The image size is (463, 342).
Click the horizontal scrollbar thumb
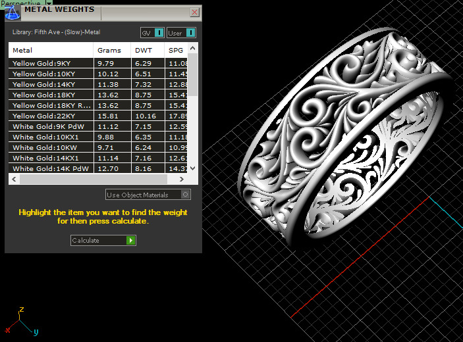tap(94, 179)
